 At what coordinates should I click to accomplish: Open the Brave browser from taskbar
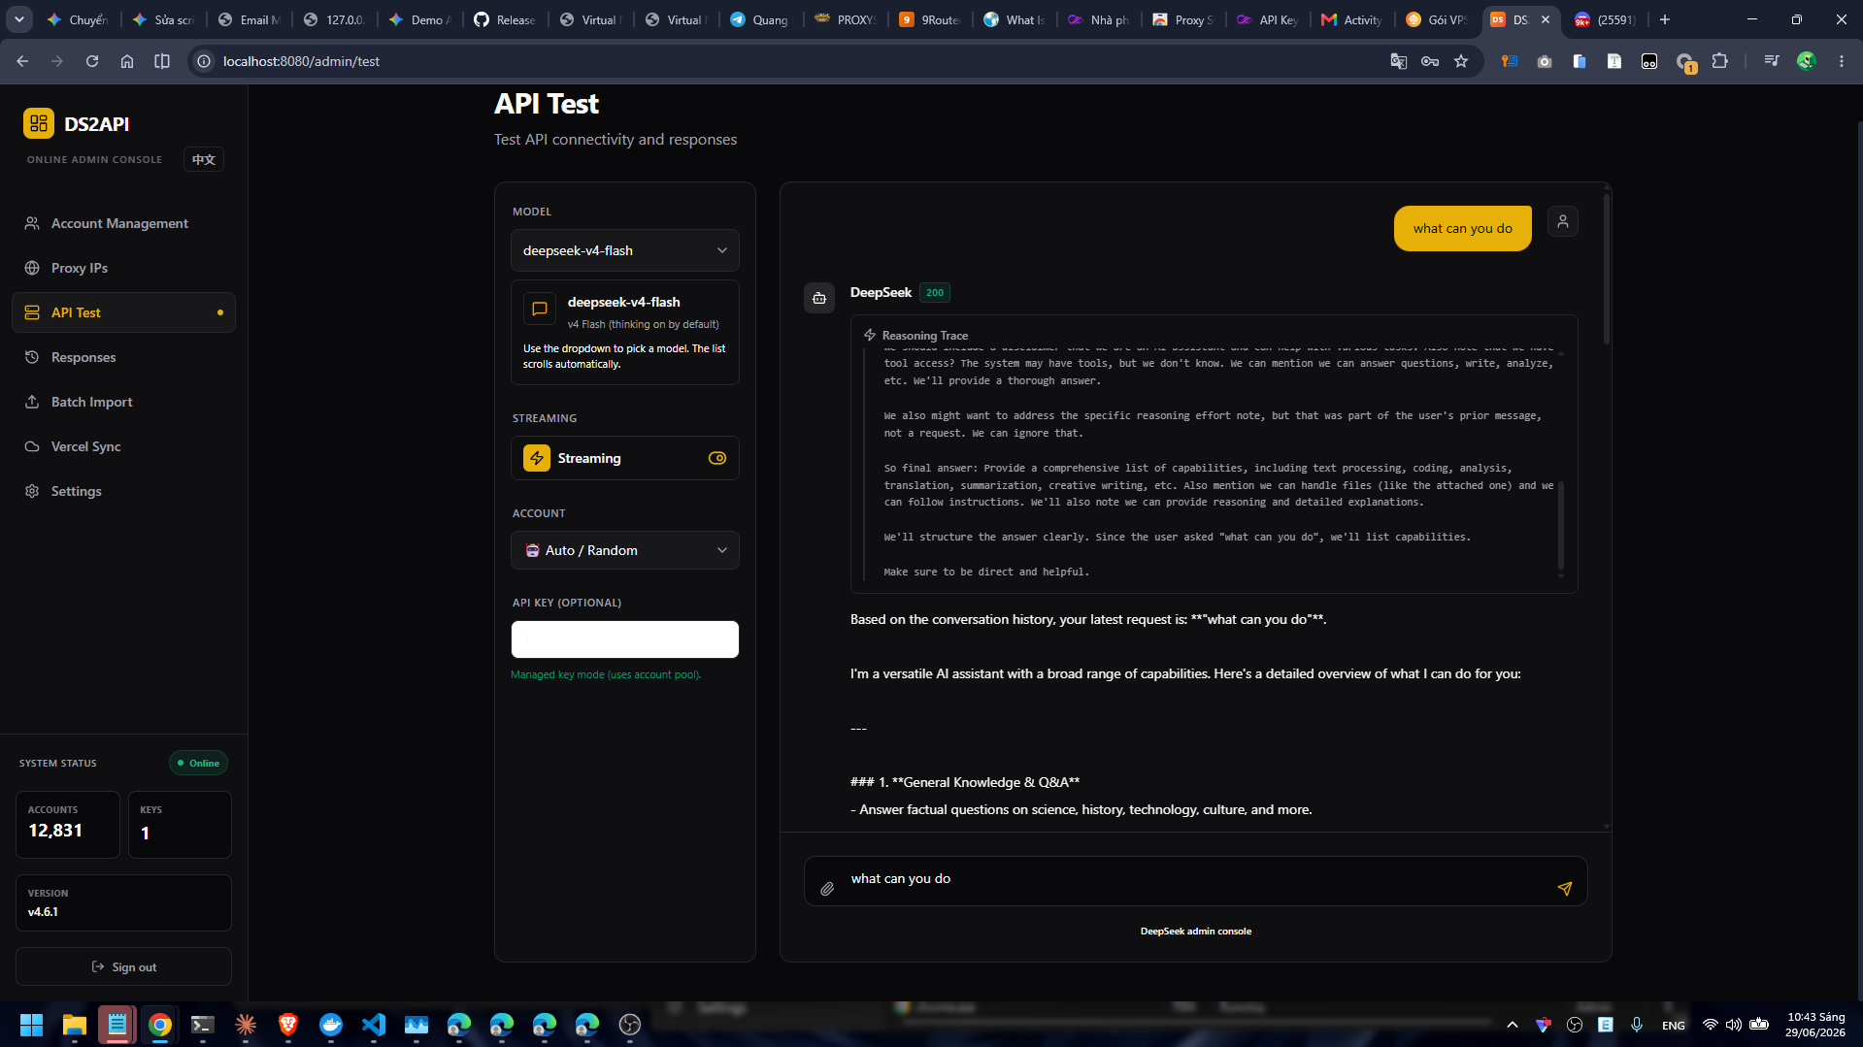click(x=288, y=1025)
